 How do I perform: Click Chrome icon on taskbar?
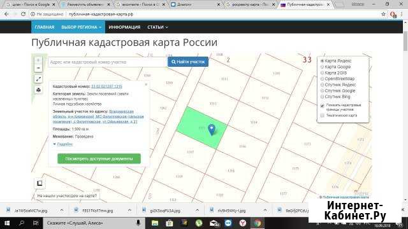pos(258,223)
